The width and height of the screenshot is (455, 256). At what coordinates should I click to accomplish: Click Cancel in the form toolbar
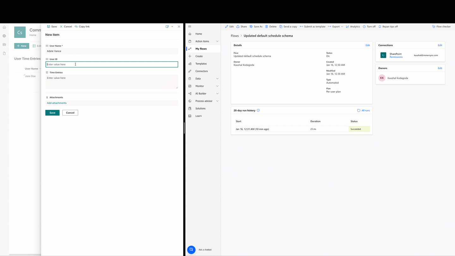(66, 27)
